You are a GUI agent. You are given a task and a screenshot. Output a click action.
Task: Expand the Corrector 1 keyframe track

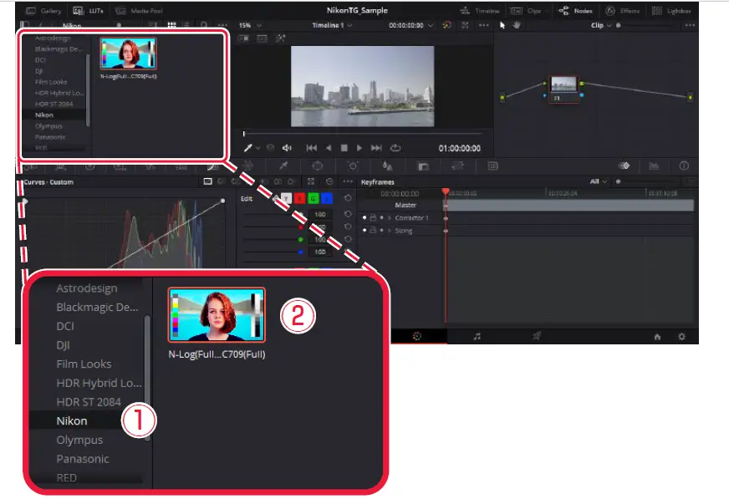pos(389,218)
